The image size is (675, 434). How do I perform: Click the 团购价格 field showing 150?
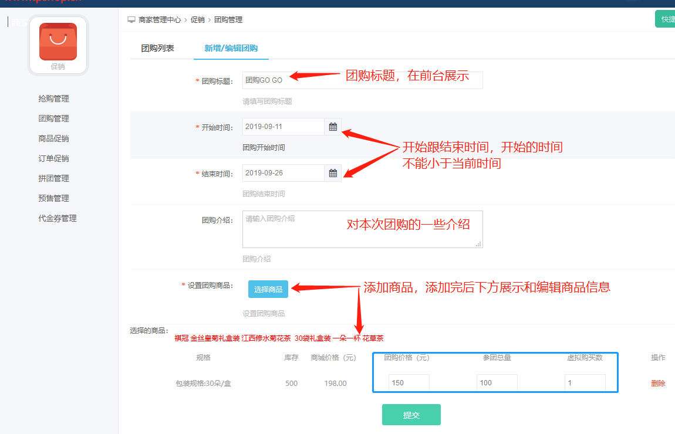click(409, 383)
